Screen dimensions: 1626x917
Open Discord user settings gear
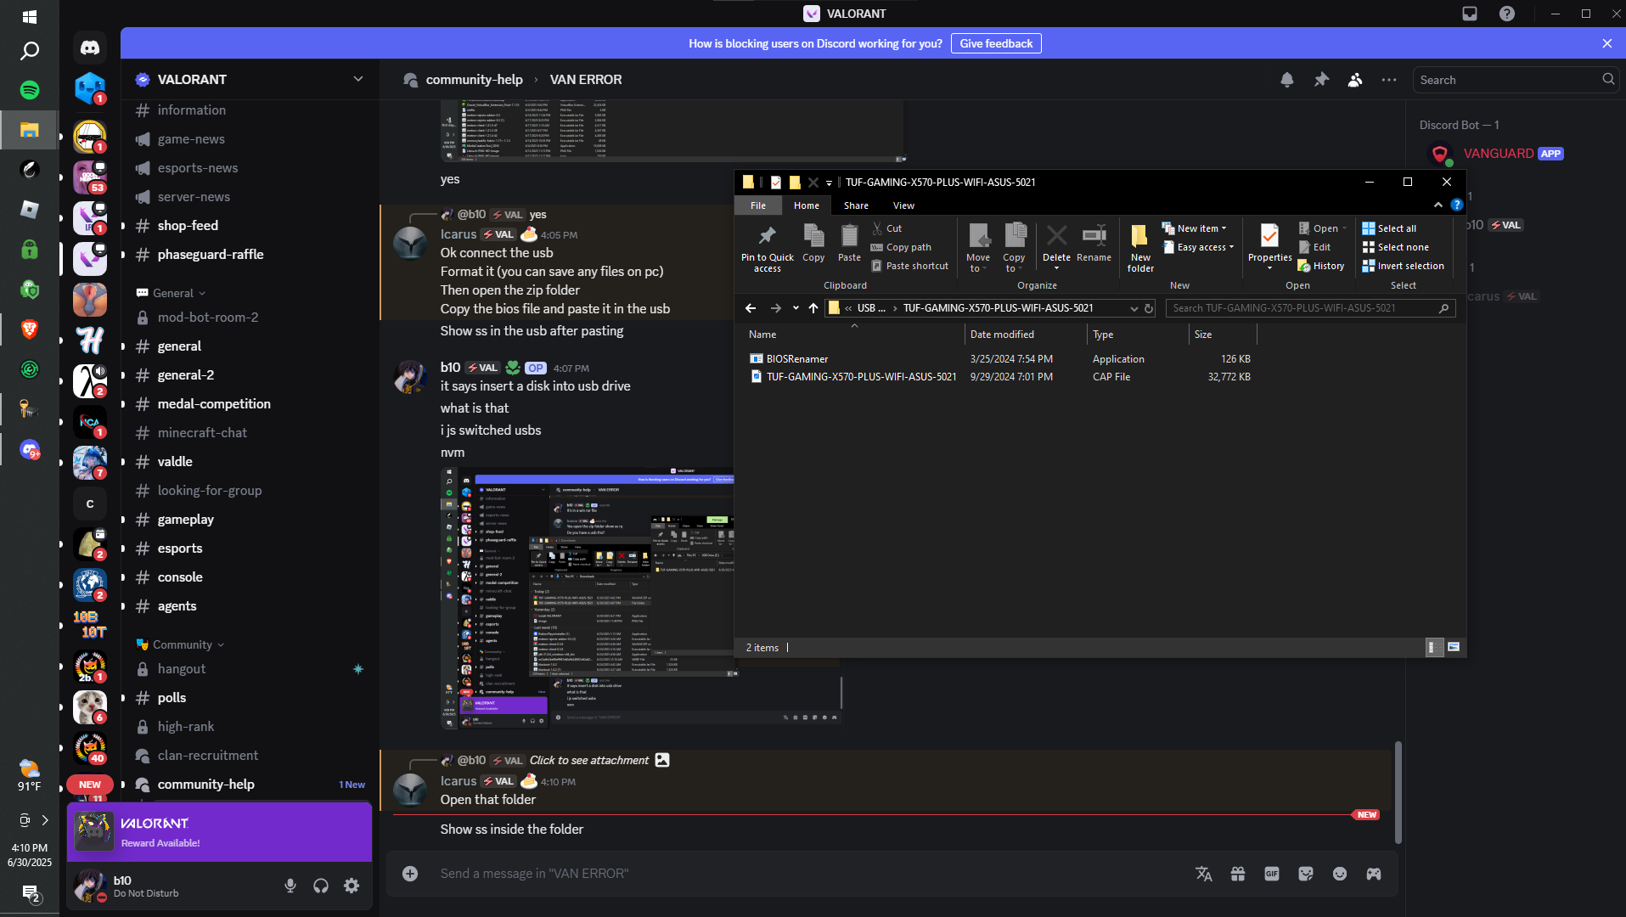point(352,886)
